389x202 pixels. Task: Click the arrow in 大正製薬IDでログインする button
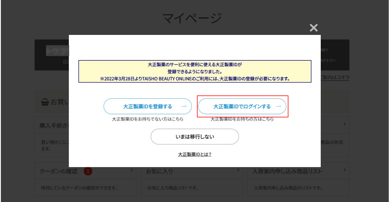pyautogui.click(x=279, y=106)
